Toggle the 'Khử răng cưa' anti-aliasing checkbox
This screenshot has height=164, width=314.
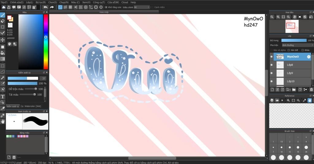(x=106, y=7)
